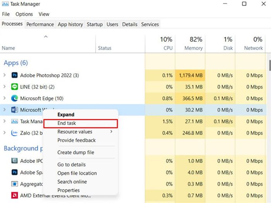Click the Microsoft Edge app icon
Screen dimensions: 271x203
[15, 98]
